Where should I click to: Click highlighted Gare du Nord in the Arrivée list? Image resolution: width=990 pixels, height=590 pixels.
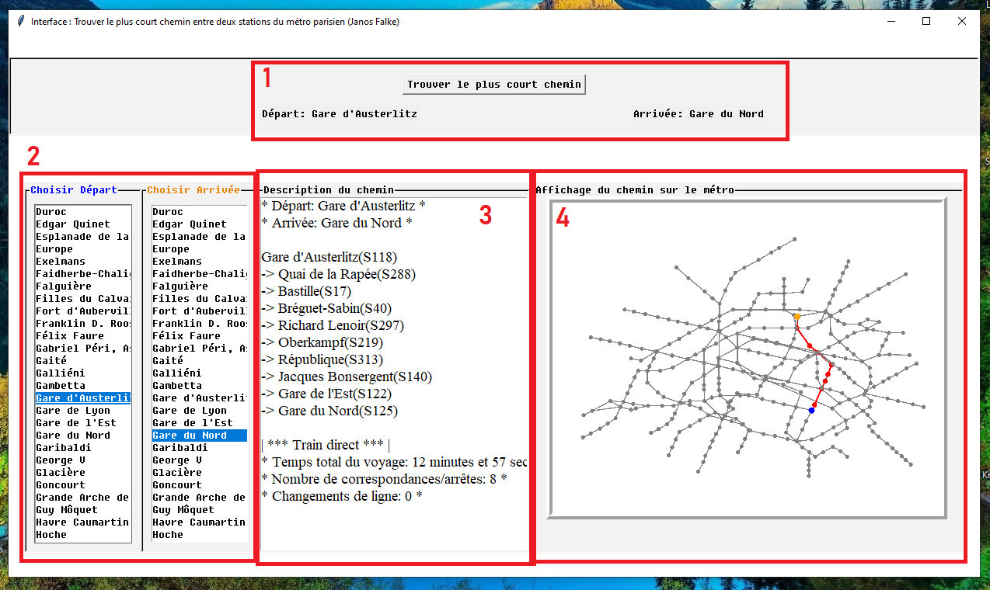pyautogui.click(x=199, y=436)
